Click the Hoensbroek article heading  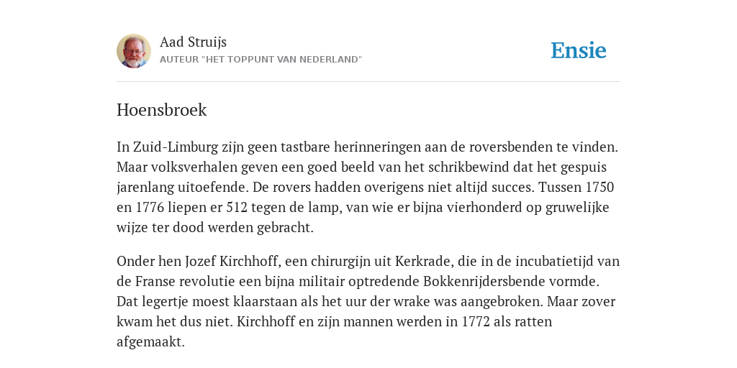[162, 110]
